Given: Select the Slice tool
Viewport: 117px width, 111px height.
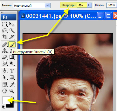Looking at the screenshot, I should 12,37.
